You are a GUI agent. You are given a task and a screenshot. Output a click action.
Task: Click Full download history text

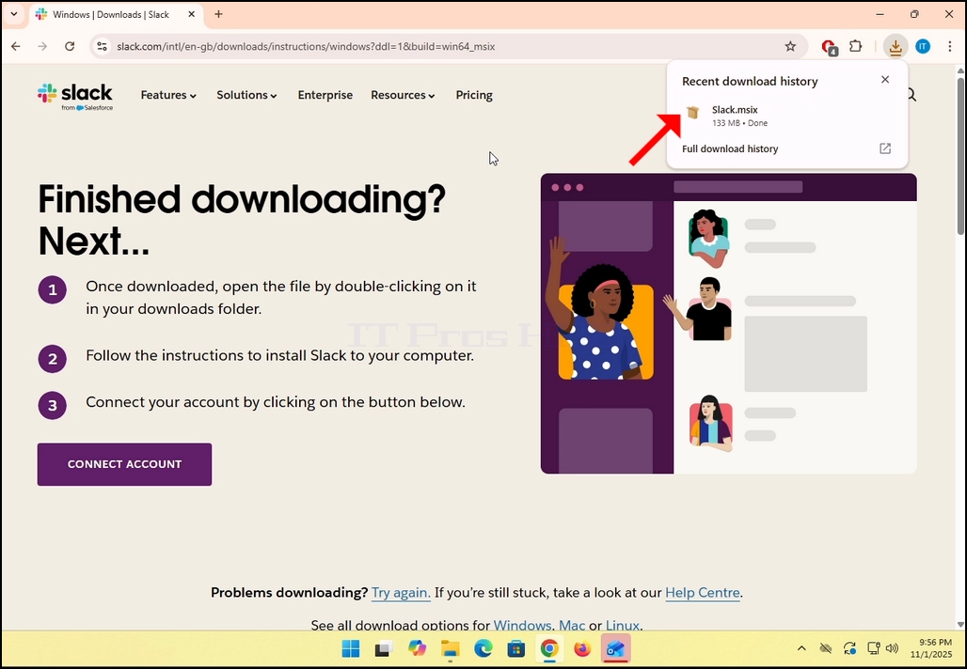730,148
